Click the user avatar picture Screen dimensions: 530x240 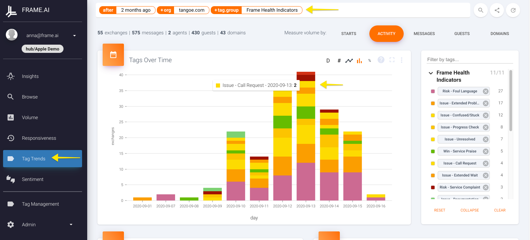[12, 35]
